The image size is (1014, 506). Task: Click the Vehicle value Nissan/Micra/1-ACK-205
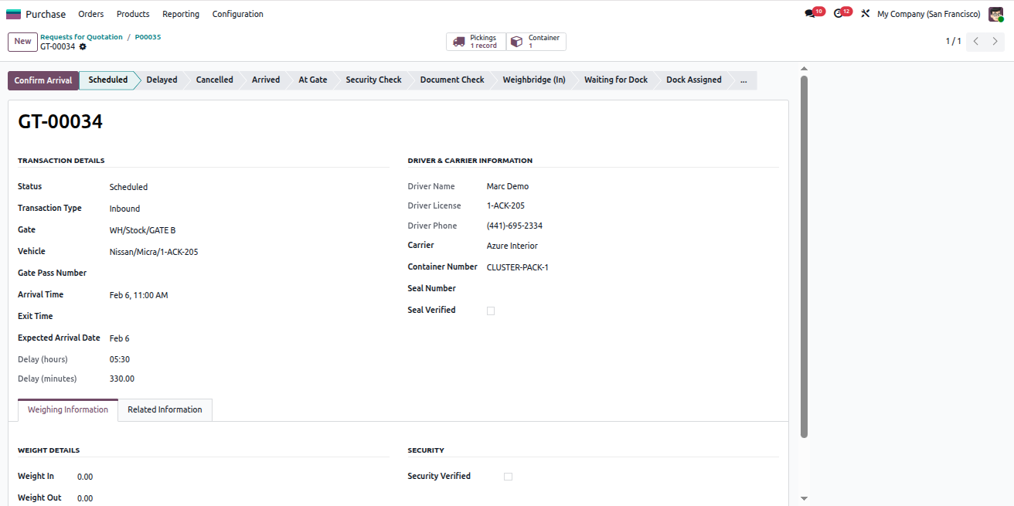point(154,252)
